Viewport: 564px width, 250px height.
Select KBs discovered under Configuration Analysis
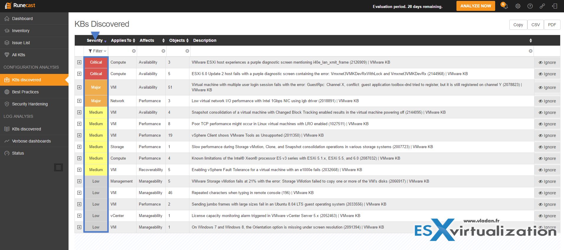click(34, 80)
